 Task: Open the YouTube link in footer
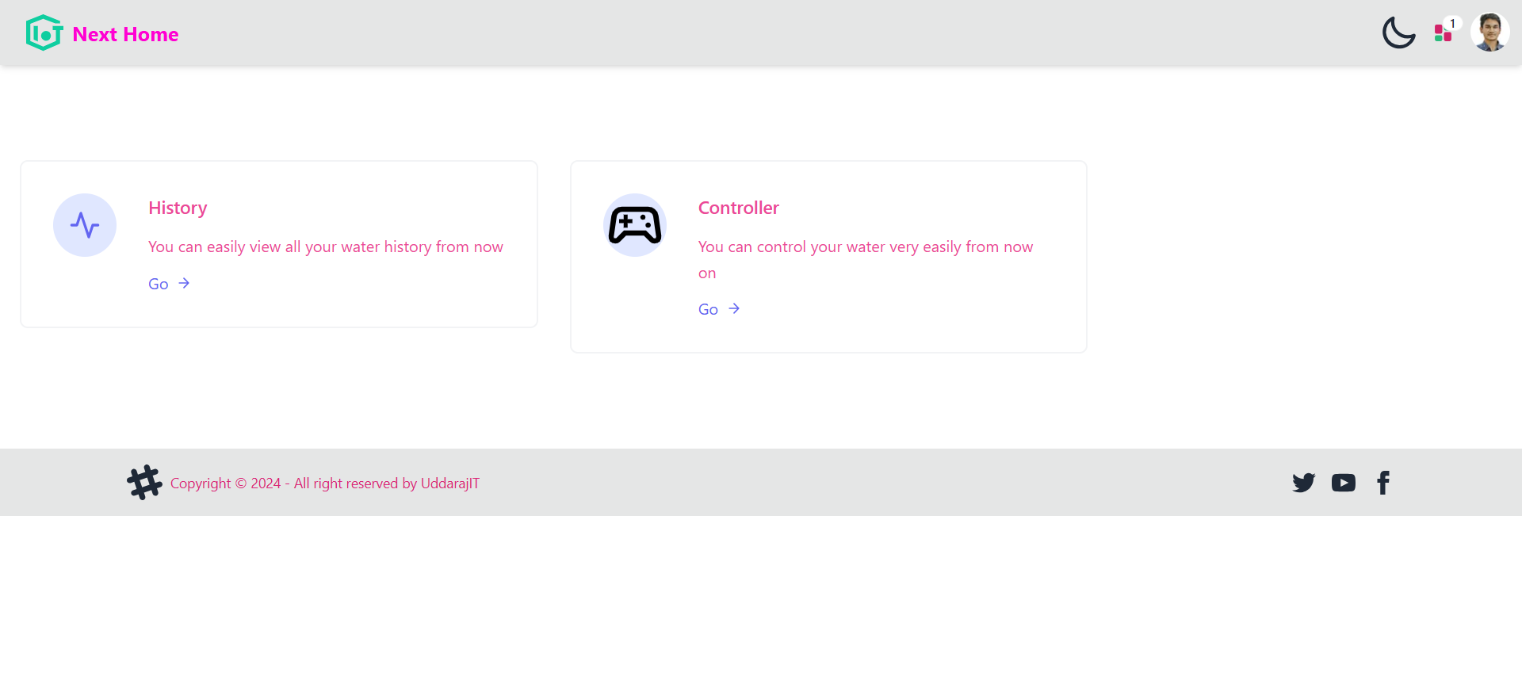click(x=1343, y=483)
